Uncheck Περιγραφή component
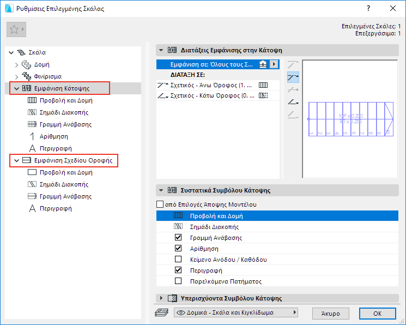The image size is (406, 325). click(x=178, y=270)
